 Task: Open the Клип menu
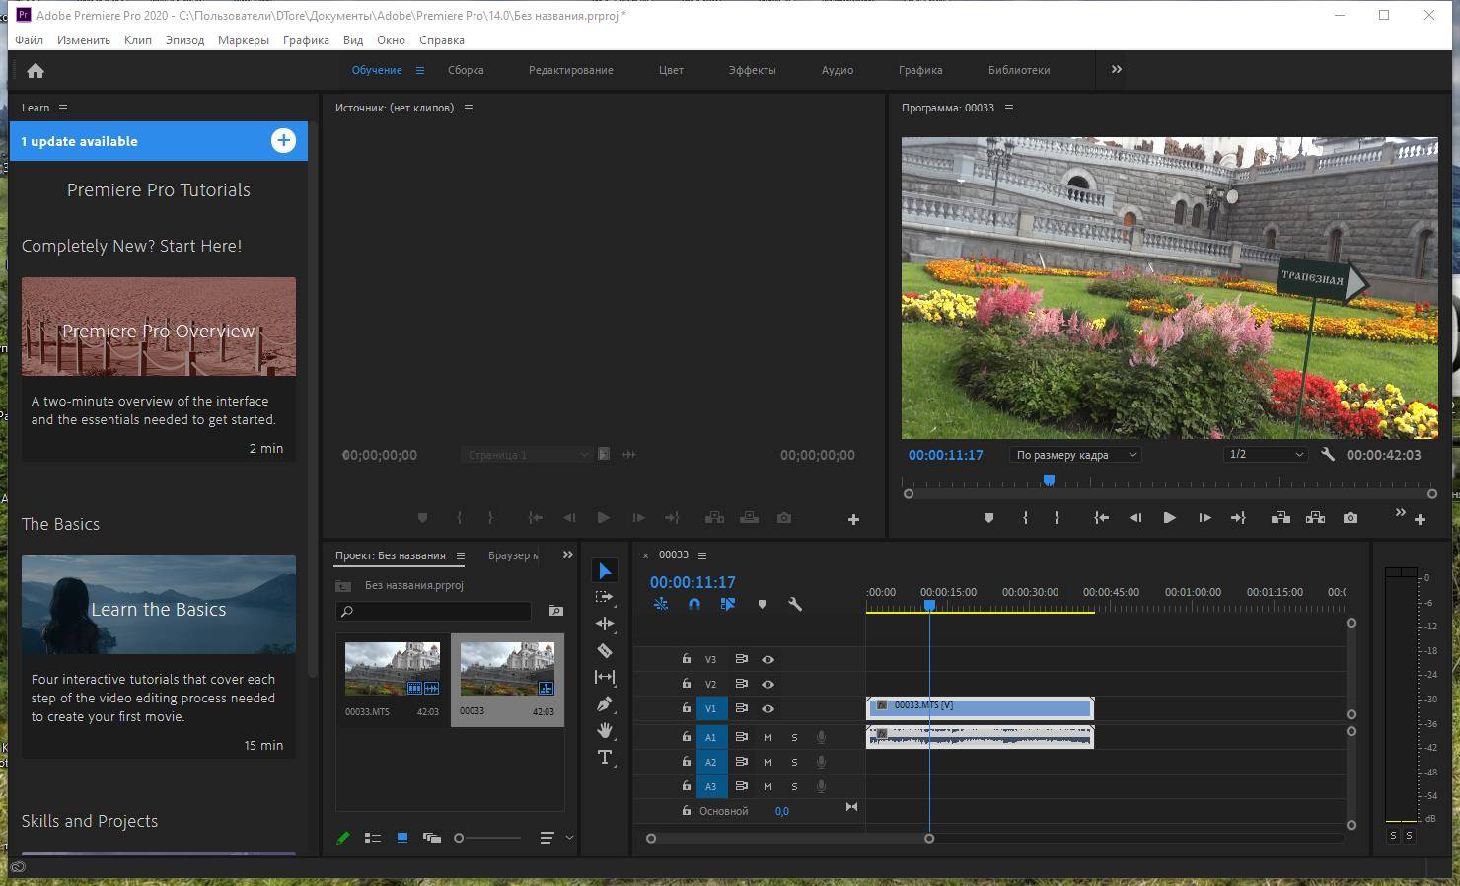pyautogui.click(x=138, y=40)
